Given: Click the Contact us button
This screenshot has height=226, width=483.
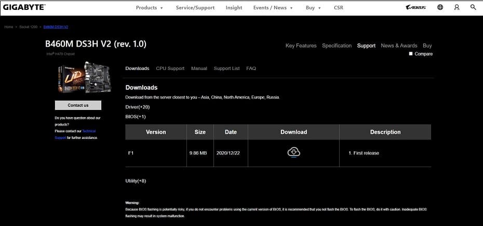Looking at the screenshot, I should pos(78,105).
